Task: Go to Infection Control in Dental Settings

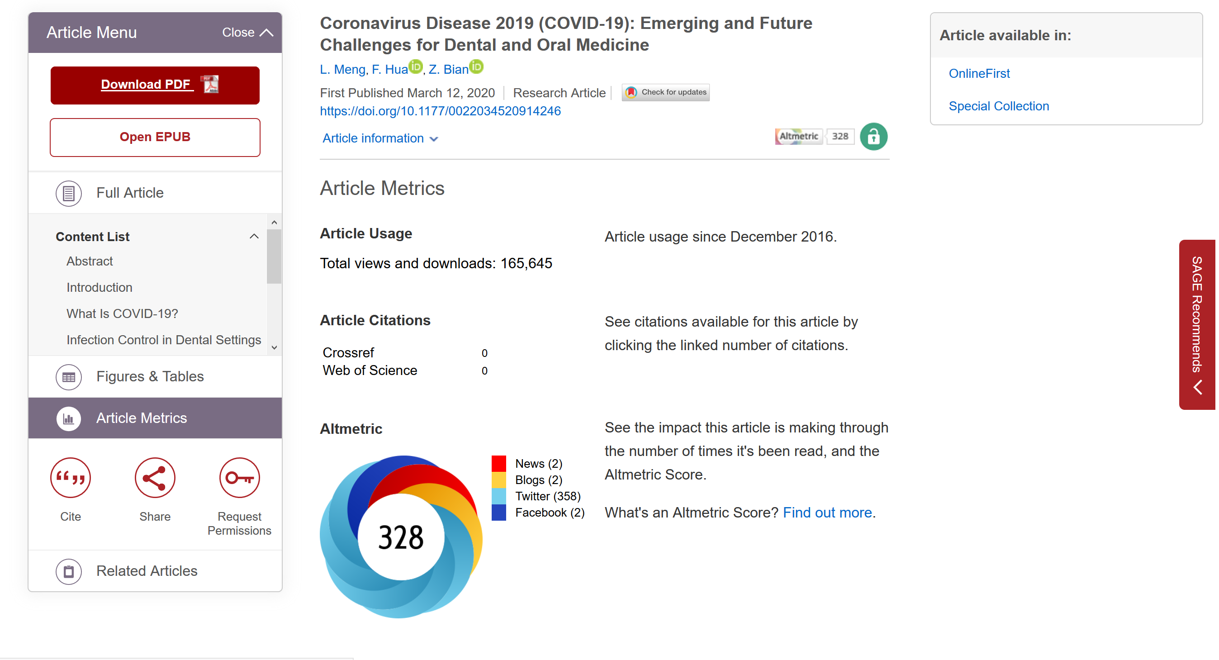Action: pos(164,340)
